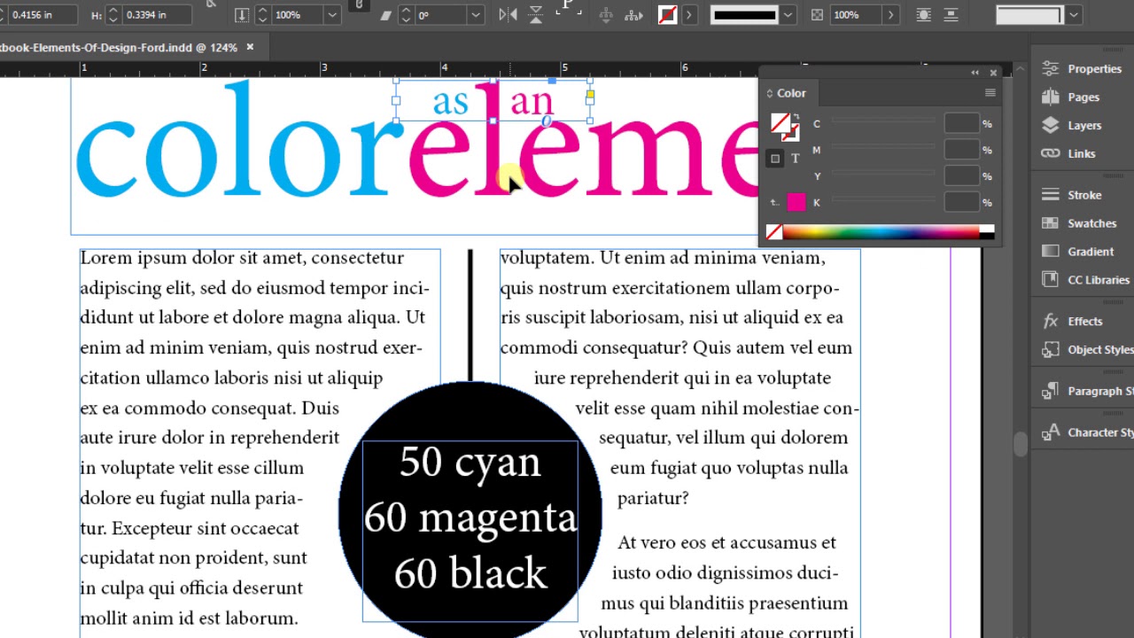Click the jump object text wrap icon
Screen dimensions: 1134x638
tap(950, 15)
